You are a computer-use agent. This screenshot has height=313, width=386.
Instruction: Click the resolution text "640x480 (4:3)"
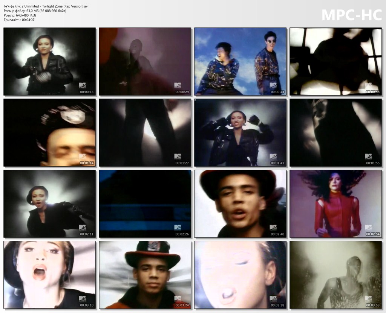(x=26, y=15)
